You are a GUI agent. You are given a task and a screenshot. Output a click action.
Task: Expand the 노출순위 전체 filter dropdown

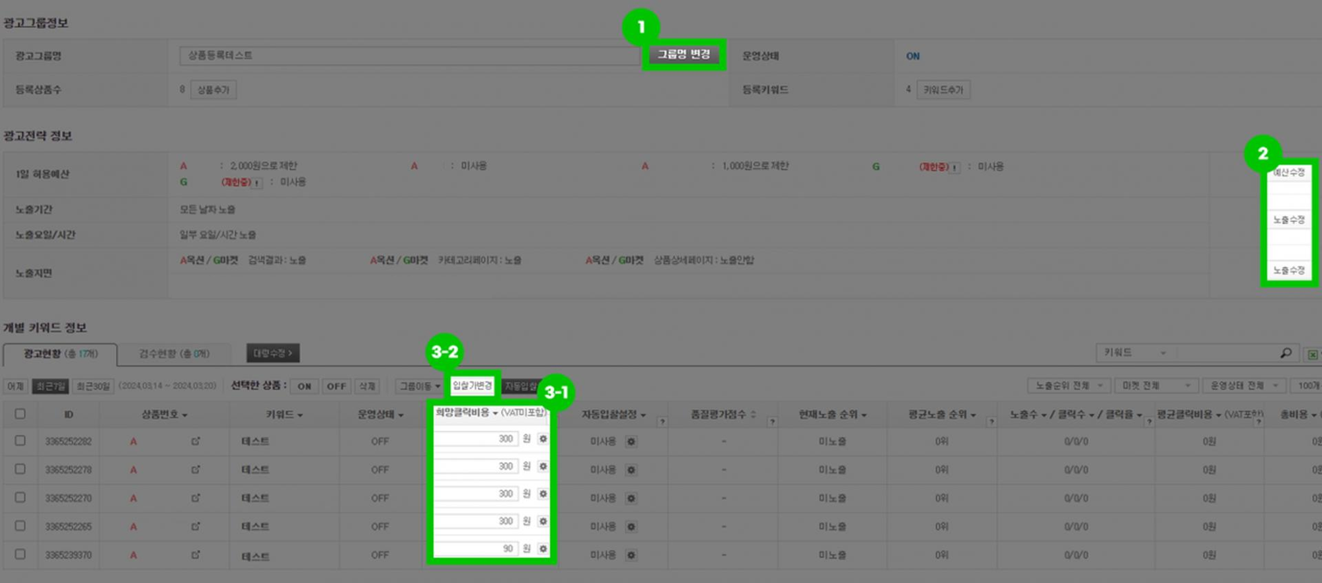point(1068,386)
